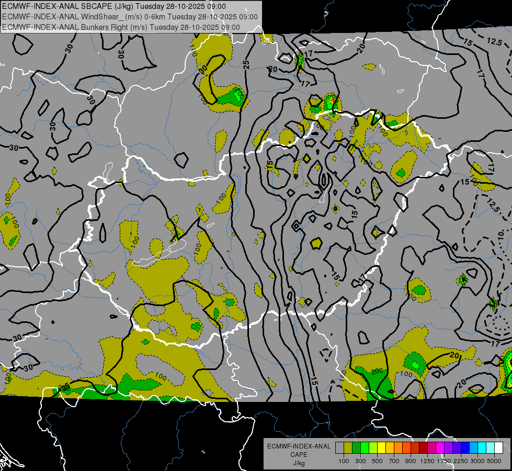Select the pure blue legend swatch
This screenshot has height=471, width=512.
pos(465,448)
